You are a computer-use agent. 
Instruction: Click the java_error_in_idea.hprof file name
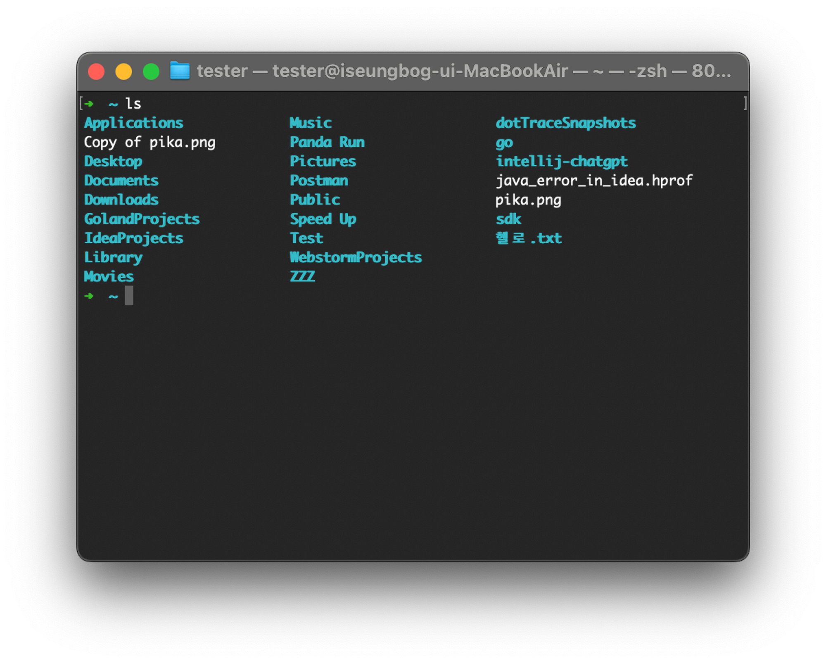click(593, 181)
